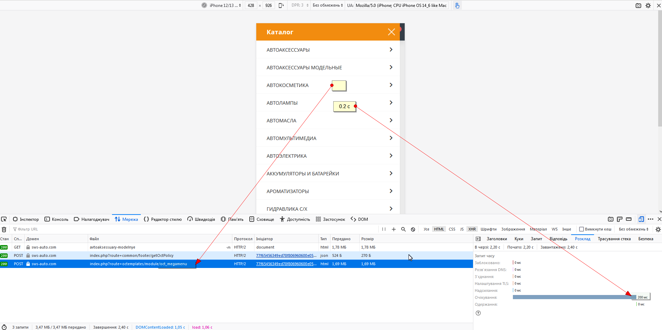Viewport: 662px width, 330px height.
Task: Open responsive design mode settings gear
Action: 648,6
